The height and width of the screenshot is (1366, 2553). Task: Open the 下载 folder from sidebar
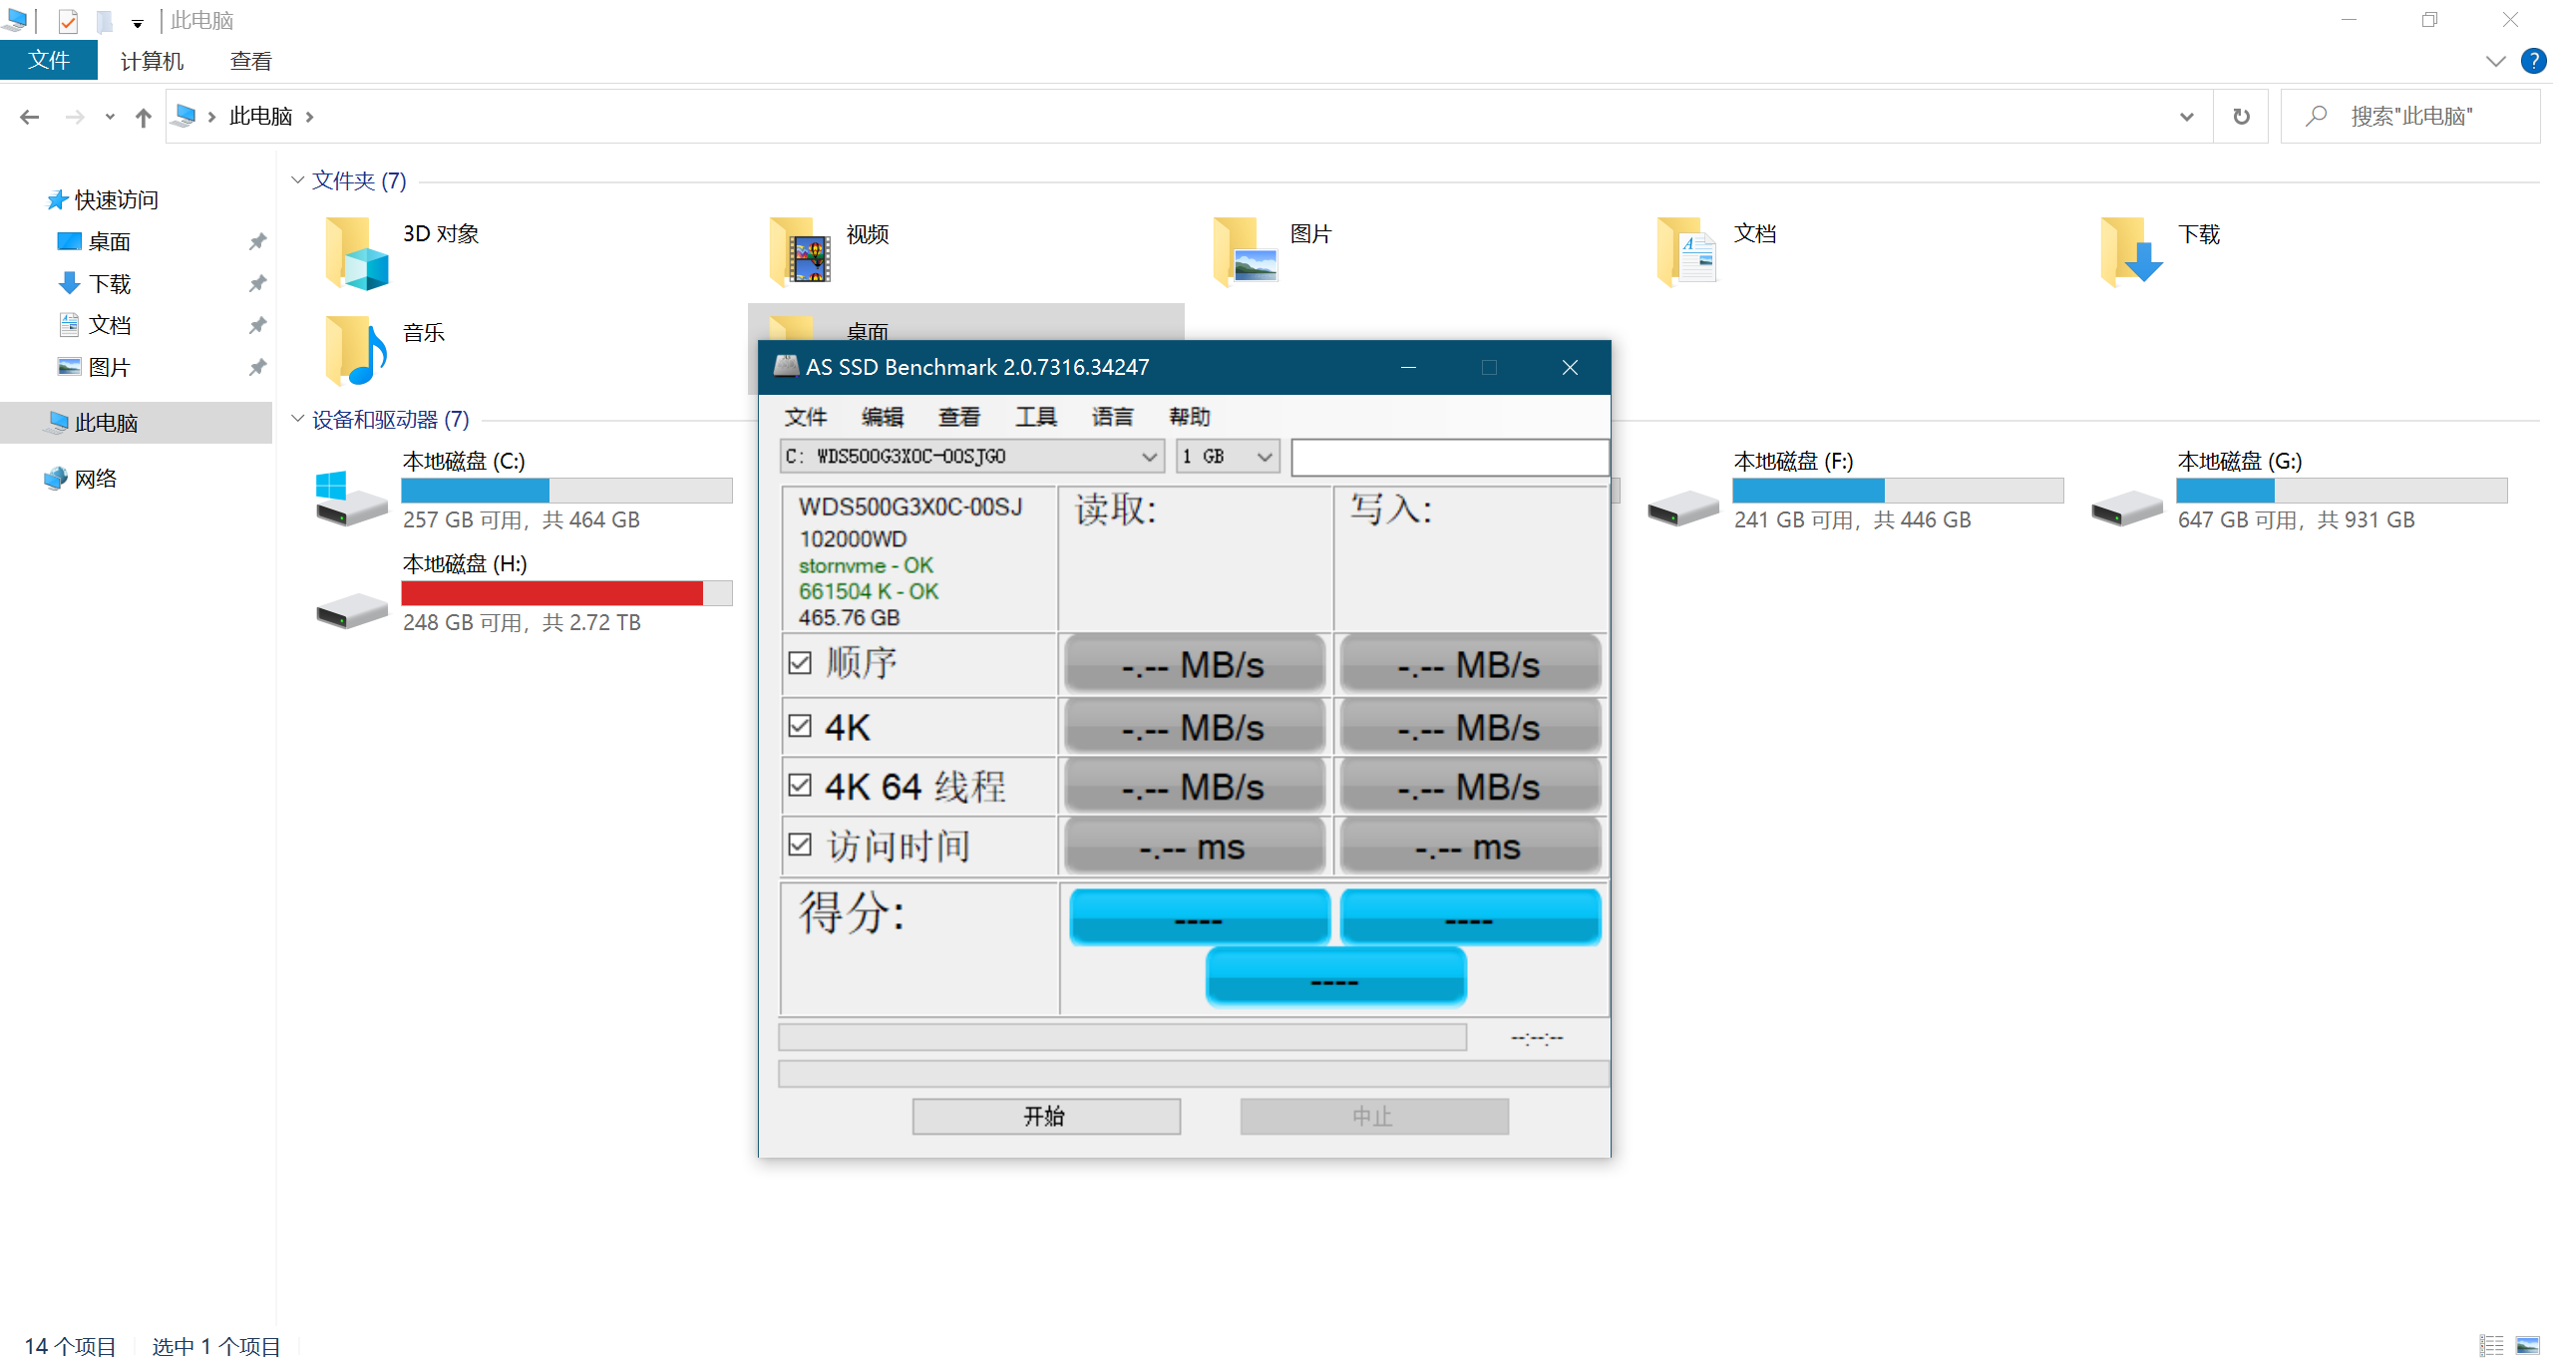[x=110, y=283]
